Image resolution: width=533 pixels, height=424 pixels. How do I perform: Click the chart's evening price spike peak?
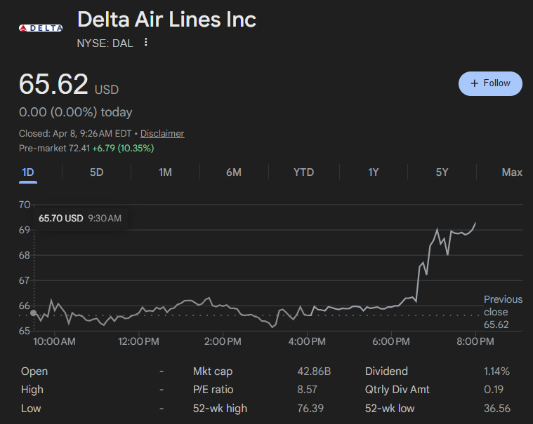pyautogui.click(x=437, y=229)
